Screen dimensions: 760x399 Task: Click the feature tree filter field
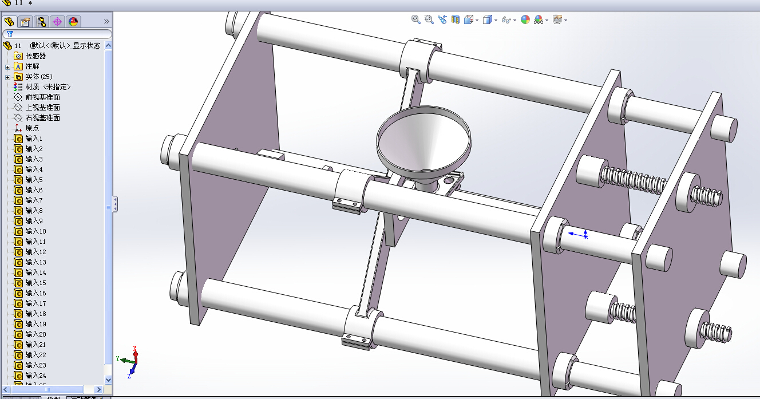(57, 34)
